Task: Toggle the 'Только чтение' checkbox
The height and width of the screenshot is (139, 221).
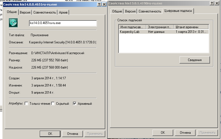Action: 26,103
